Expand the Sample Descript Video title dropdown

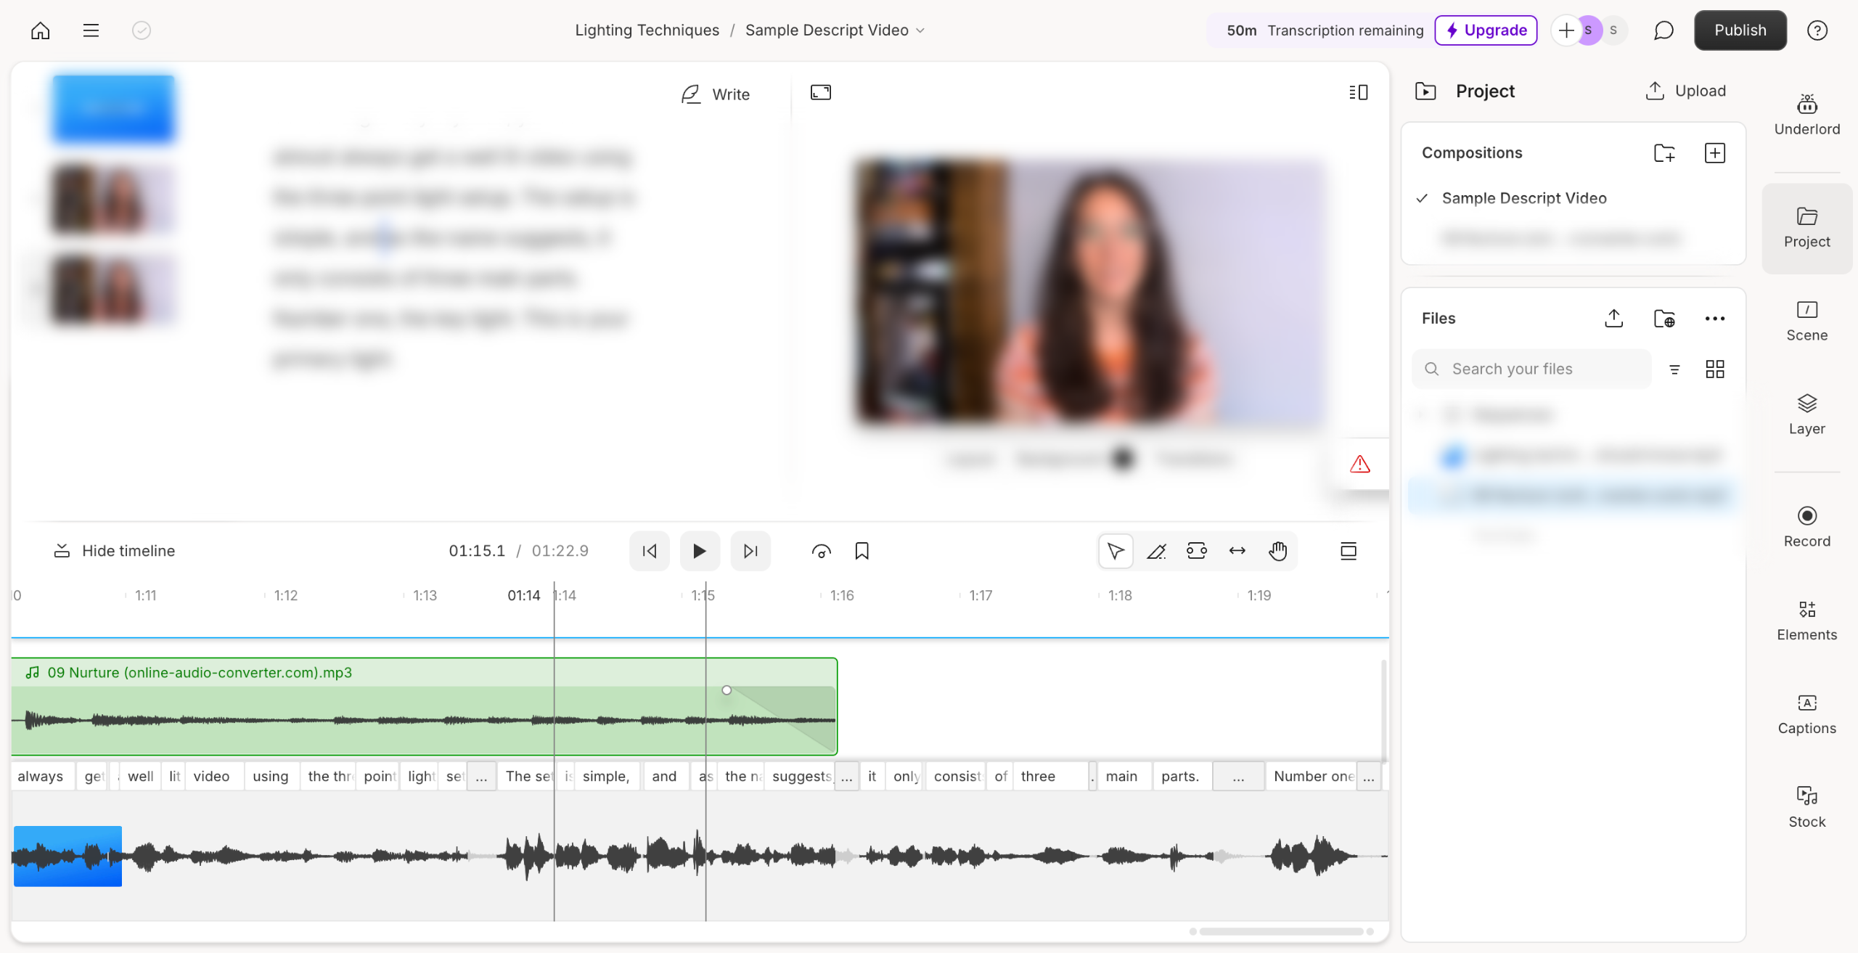coord(920,30)
